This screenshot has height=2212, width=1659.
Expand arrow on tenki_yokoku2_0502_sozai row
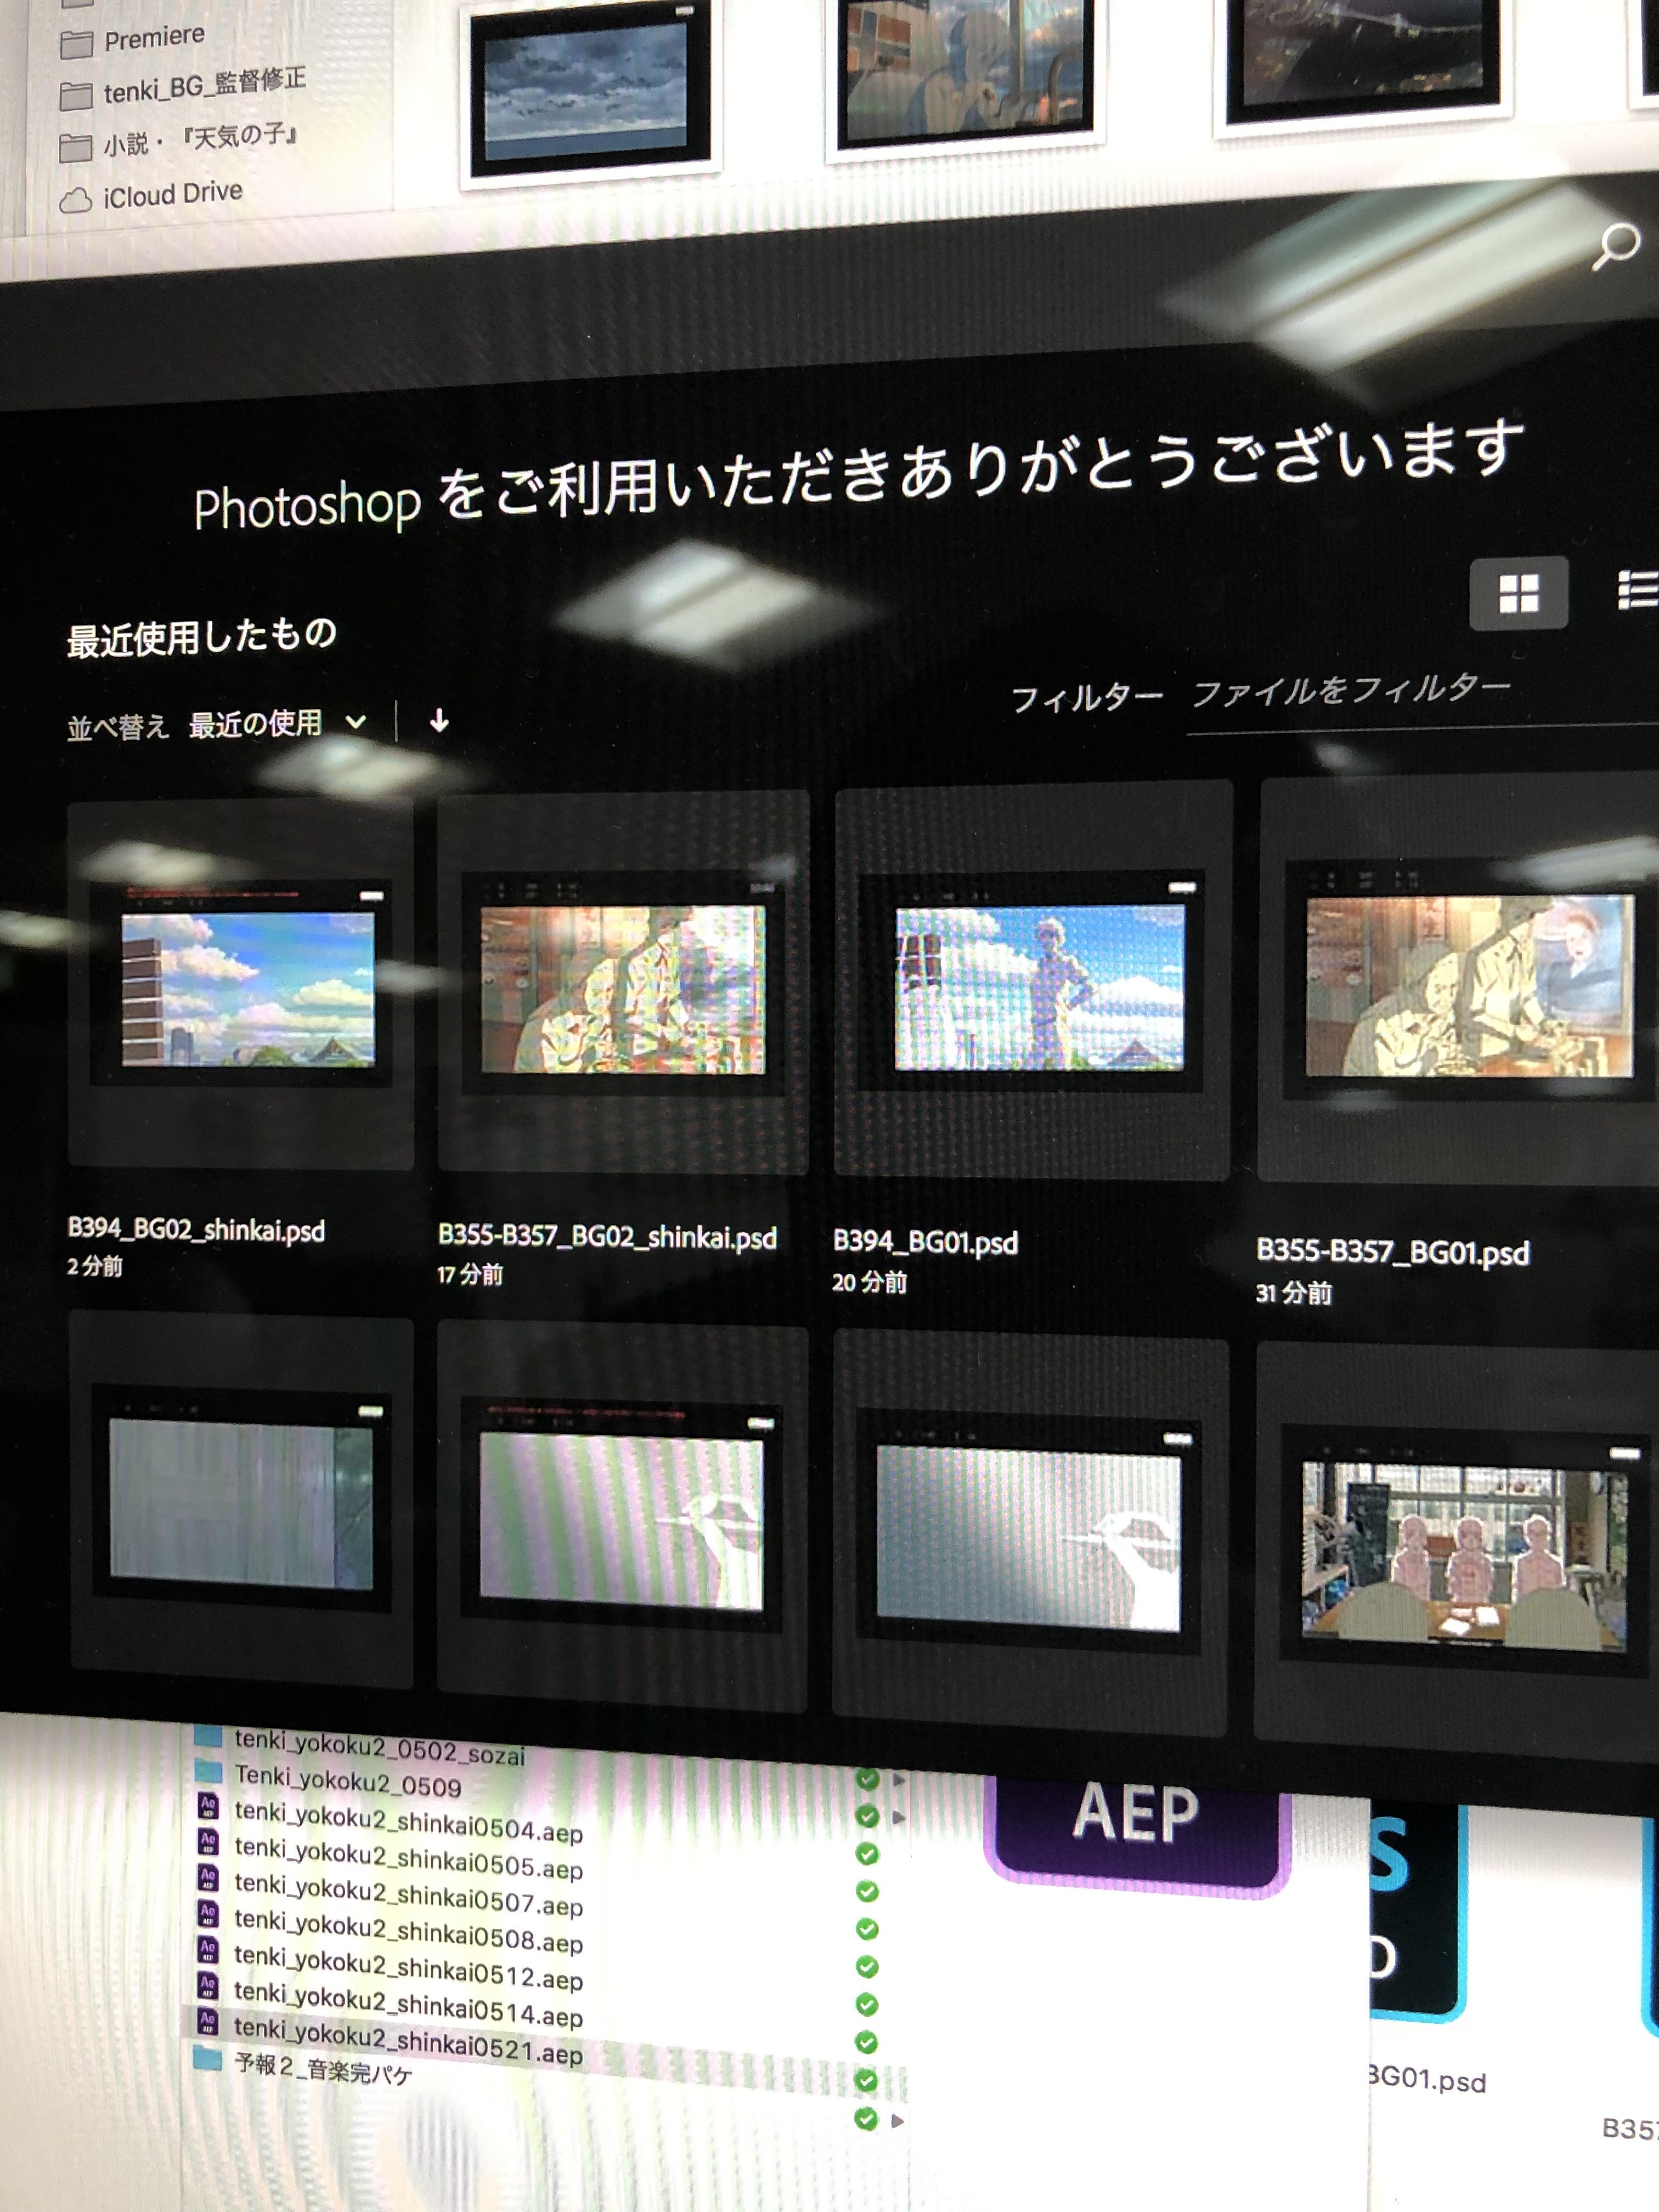pos(898,1781)
